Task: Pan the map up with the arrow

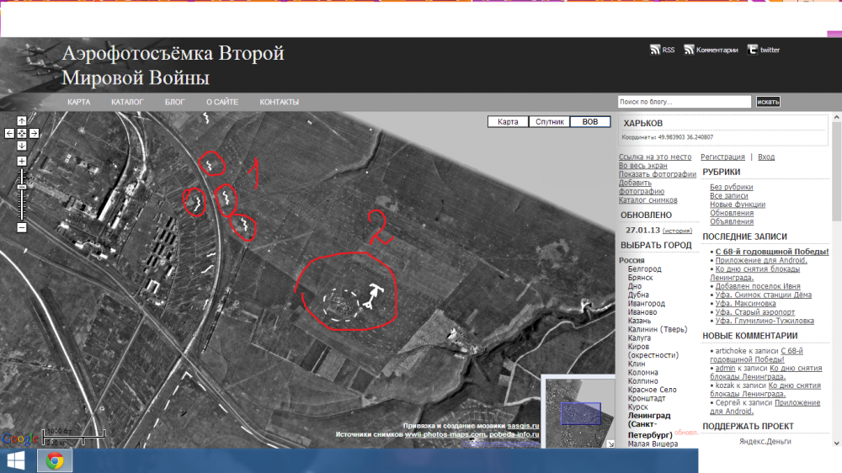Action: (x=22, y=121)
